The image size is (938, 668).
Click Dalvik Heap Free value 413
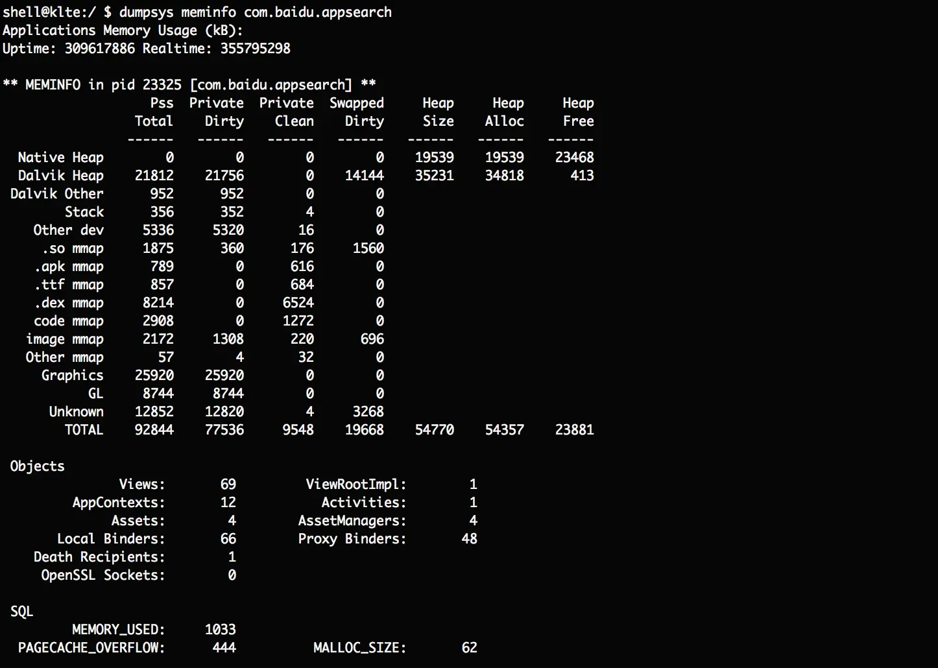[583, 176]
